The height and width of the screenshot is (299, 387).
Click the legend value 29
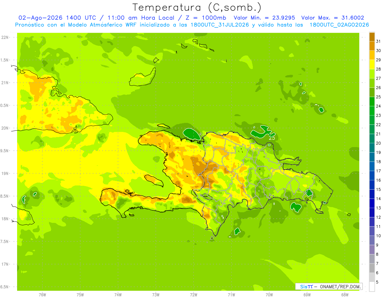pyautogui.click(x=378, y=60)
